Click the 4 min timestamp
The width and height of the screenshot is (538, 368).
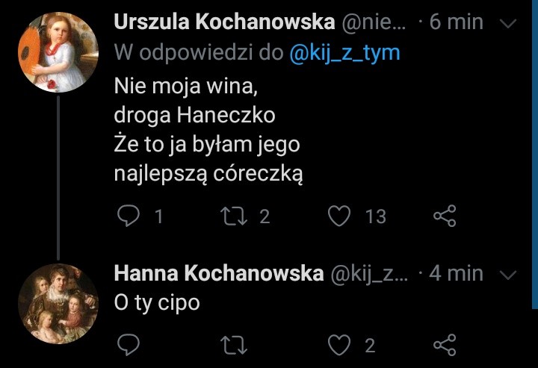pos(456,273)
